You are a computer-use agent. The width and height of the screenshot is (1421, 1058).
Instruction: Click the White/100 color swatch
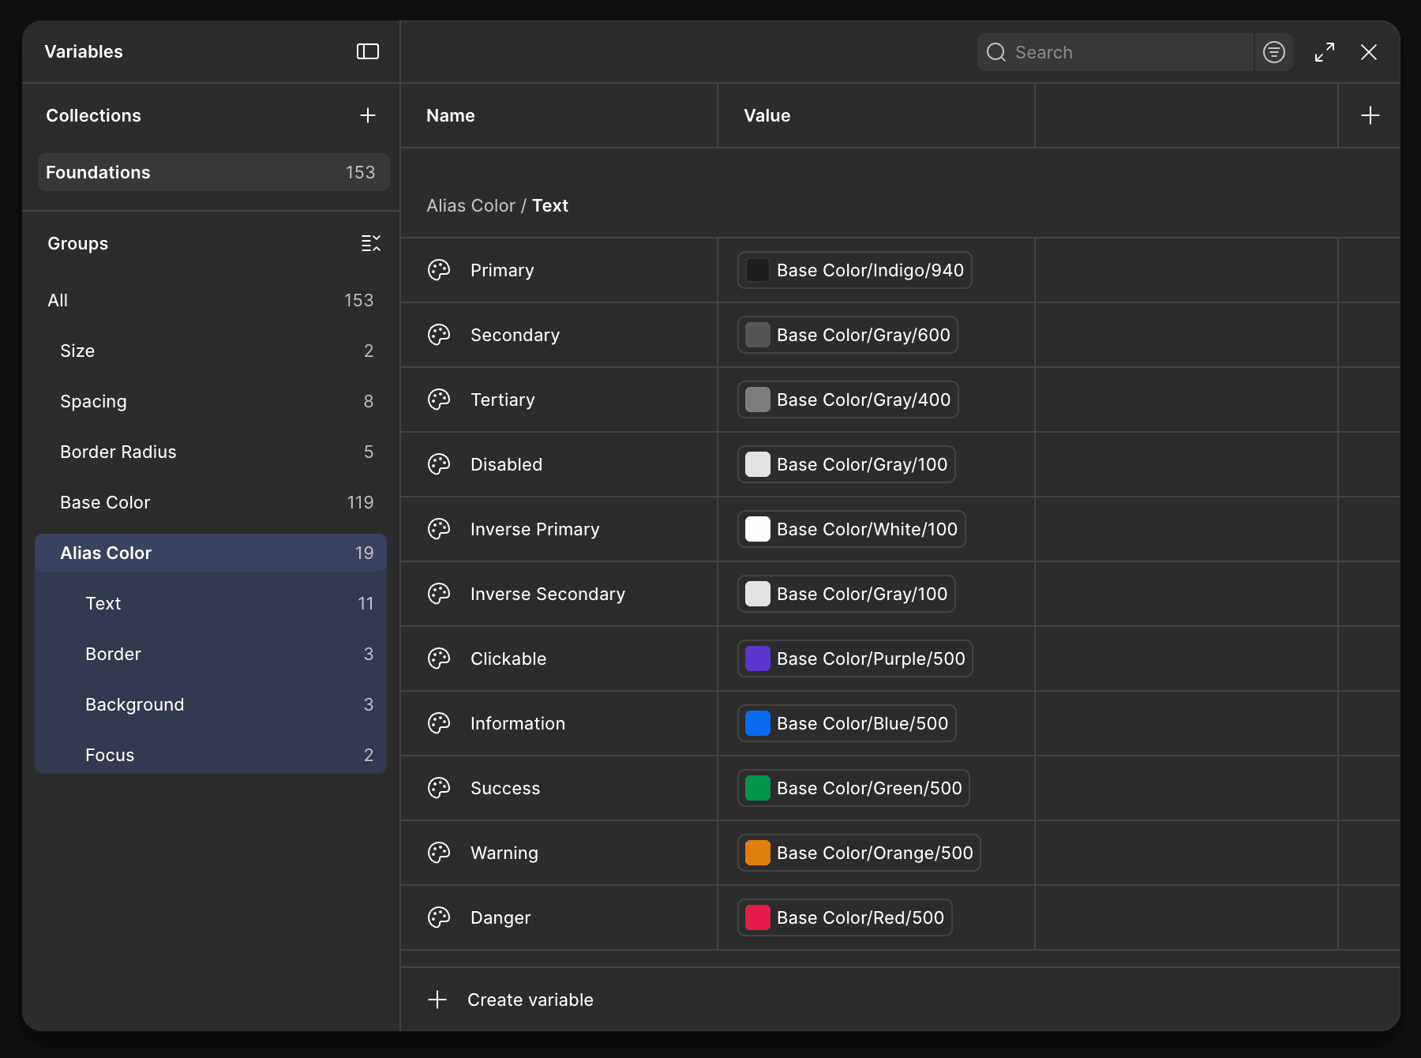(x=758, y=529)
